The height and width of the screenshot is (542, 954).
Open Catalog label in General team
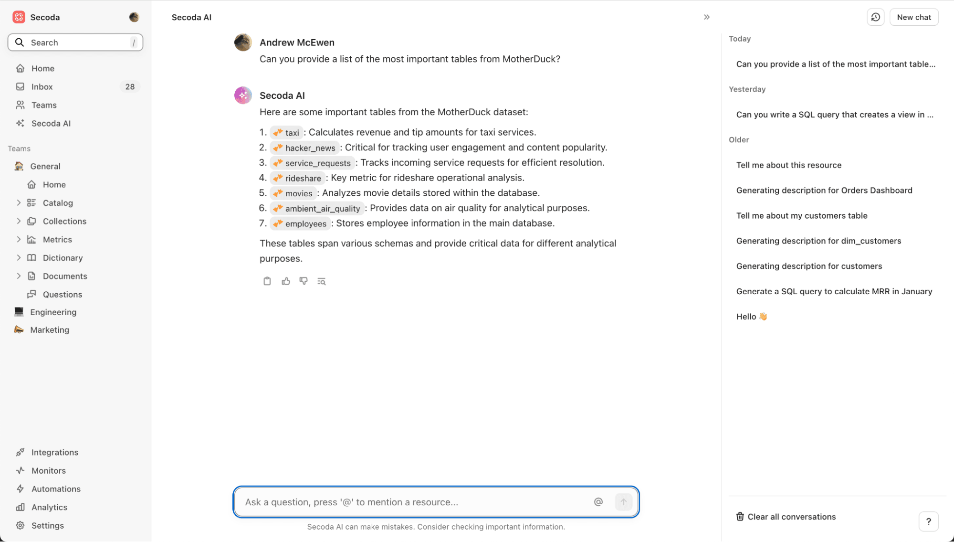tap(58, 203)
